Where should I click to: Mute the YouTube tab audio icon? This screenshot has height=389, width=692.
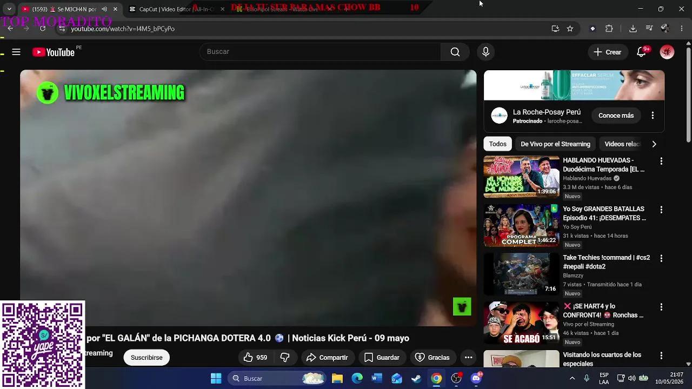104,9
